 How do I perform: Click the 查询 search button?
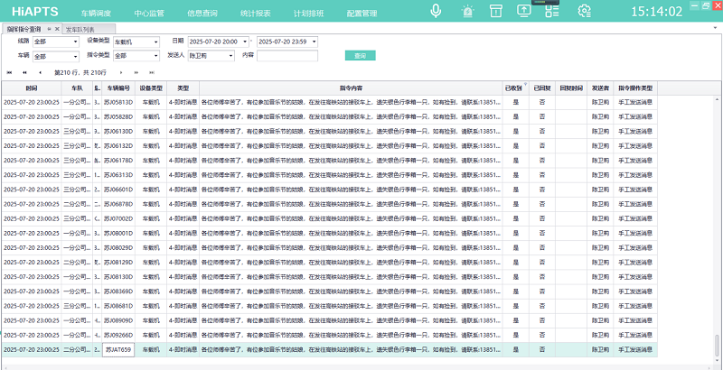[360, 56]
